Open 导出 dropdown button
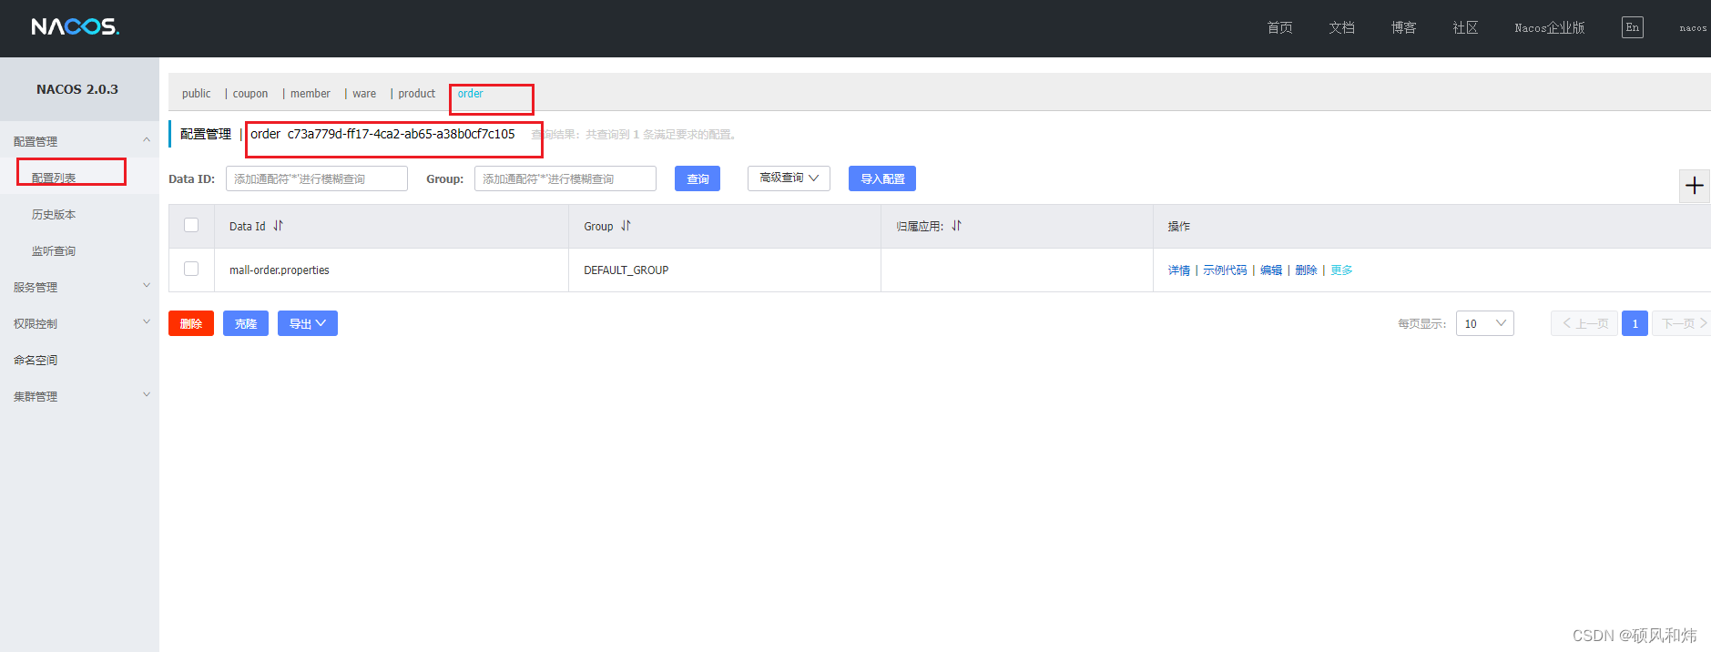This screenshot has height=652, width=1711. (308, 323)
